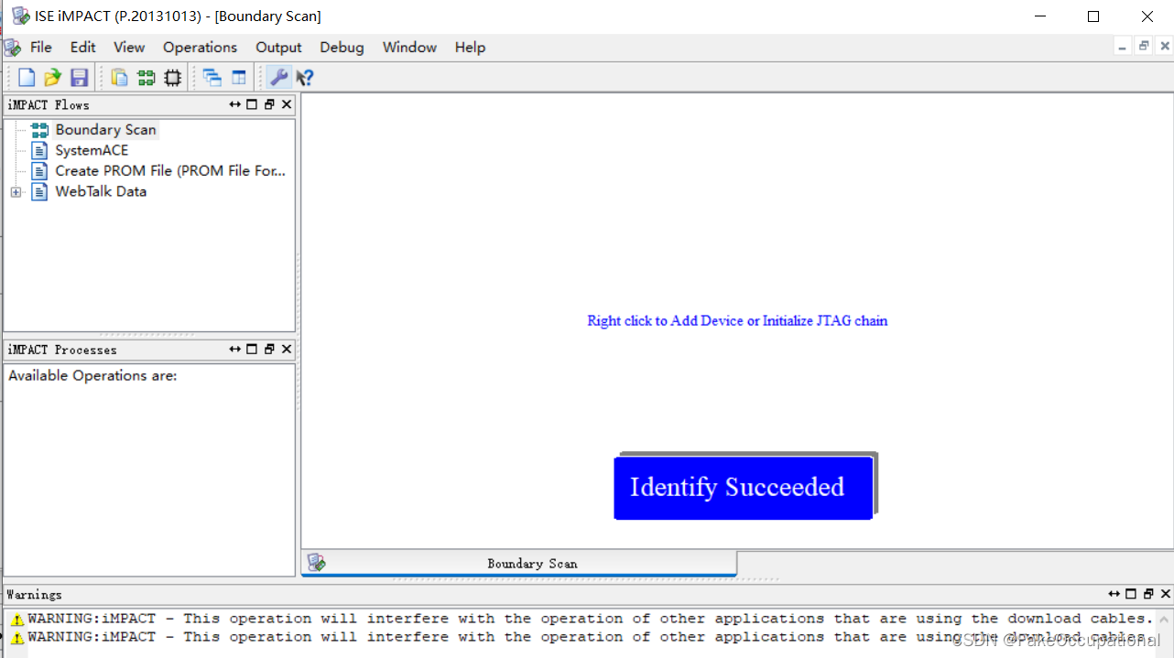Float the Warnings panel

(x=1148, y=594)
